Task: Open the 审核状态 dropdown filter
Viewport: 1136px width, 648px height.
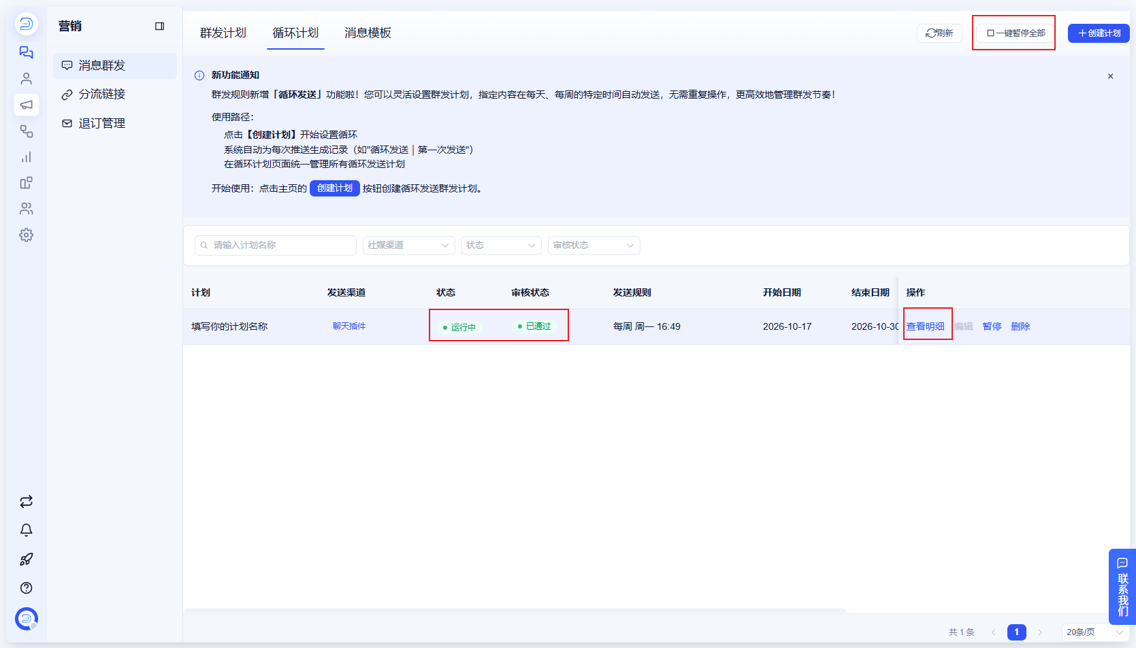Action: click(x=594, y=245)
